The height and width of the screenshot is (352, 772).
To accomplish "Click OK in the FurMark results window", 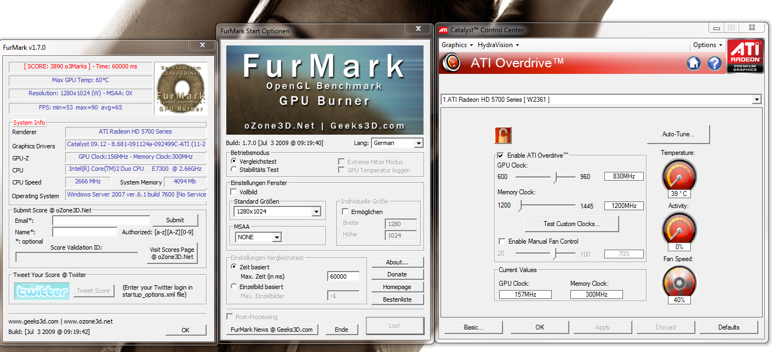I will coord(186,330).
